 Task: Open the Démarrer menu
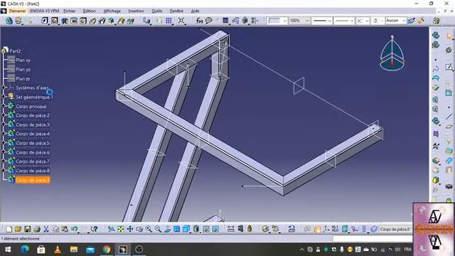click(17, 11)
